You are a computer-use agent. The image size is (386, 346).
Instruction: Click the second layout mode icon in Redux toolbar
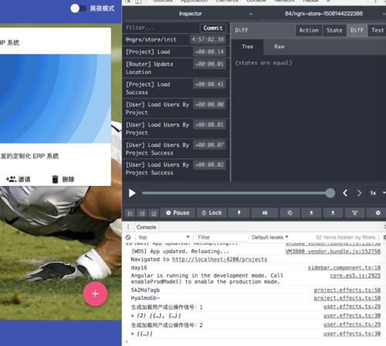(142, 213)
